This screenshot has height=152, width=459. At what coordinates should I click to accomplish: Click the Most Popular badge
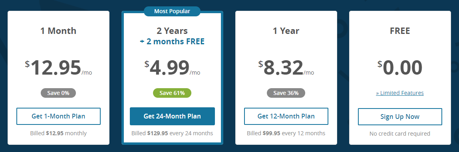tap(172, 12)
